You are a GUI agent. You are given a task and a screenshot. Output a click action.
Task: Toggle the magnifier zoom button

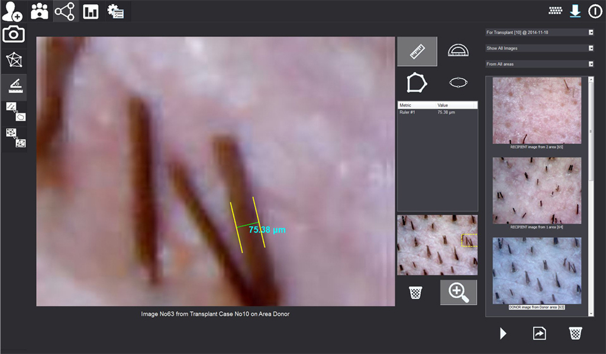click(x=458, y=292)
